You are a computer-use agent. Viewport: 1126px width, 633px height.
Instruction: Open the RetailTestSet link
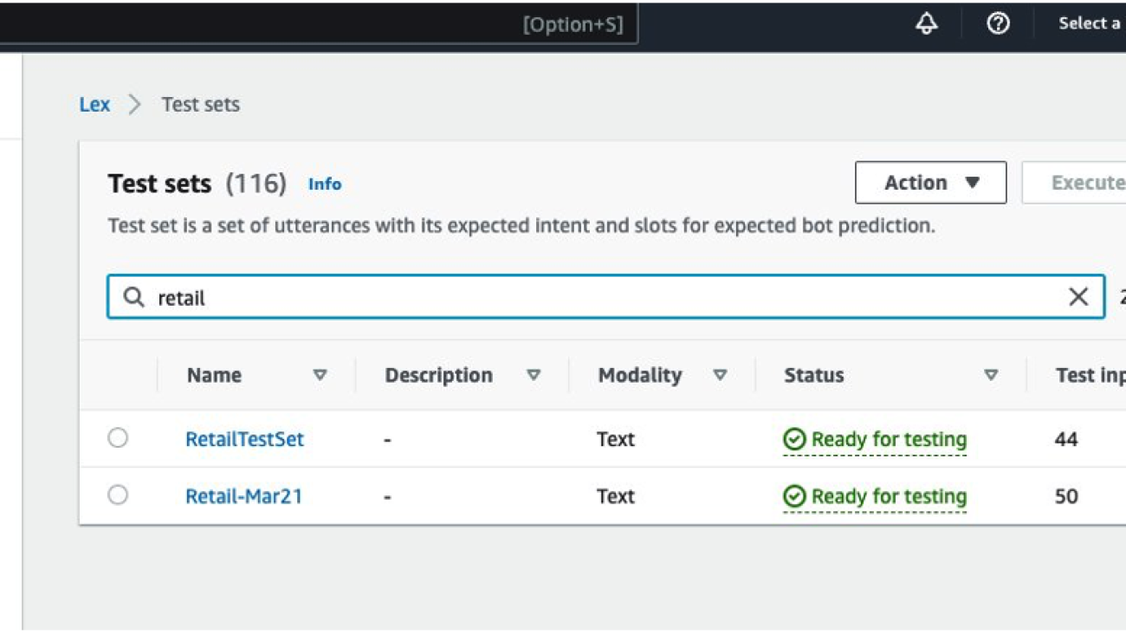pos(244,439)
